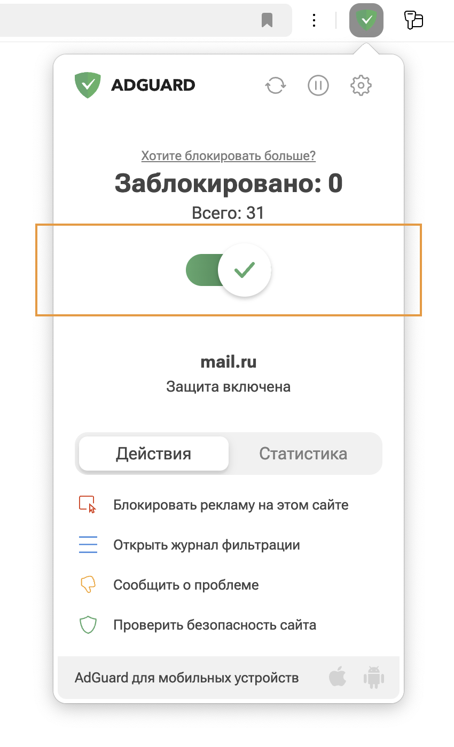454x747 pixels.
Task: Pause AdGuard protection with pause icon
Action: [x=318, y=85]
